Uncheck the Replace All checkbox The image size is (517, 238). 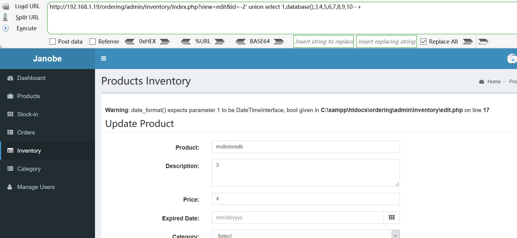pyautogui.click(x=424, y=41)
